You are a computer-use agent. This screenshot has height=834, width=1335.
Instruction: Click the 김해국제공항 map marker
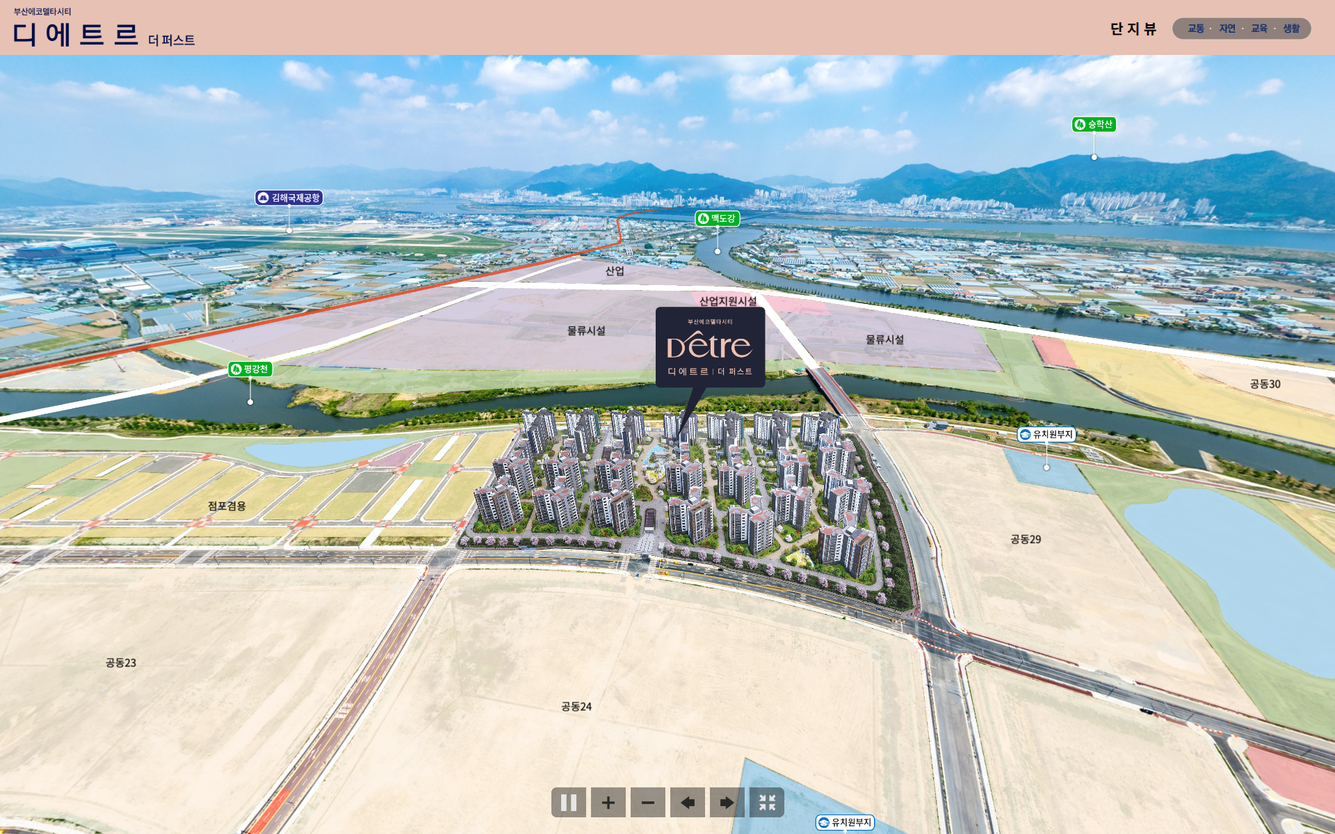(x=289, y=198)
